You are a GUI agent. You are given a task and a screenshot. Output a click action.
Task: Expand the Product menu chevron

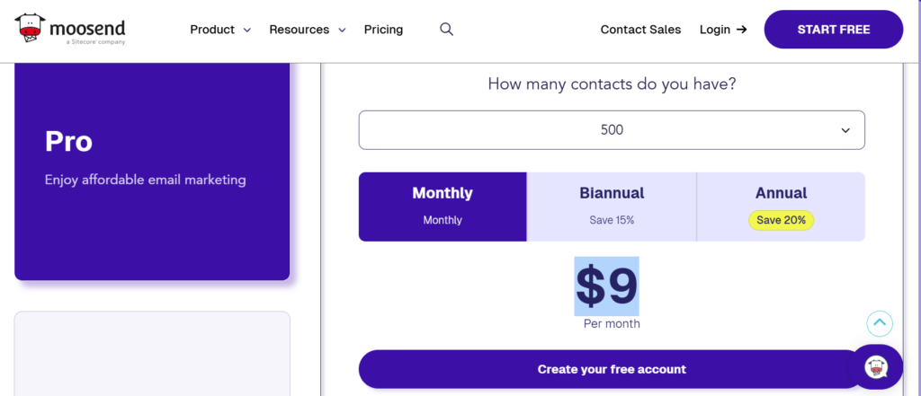click(247, 30)
